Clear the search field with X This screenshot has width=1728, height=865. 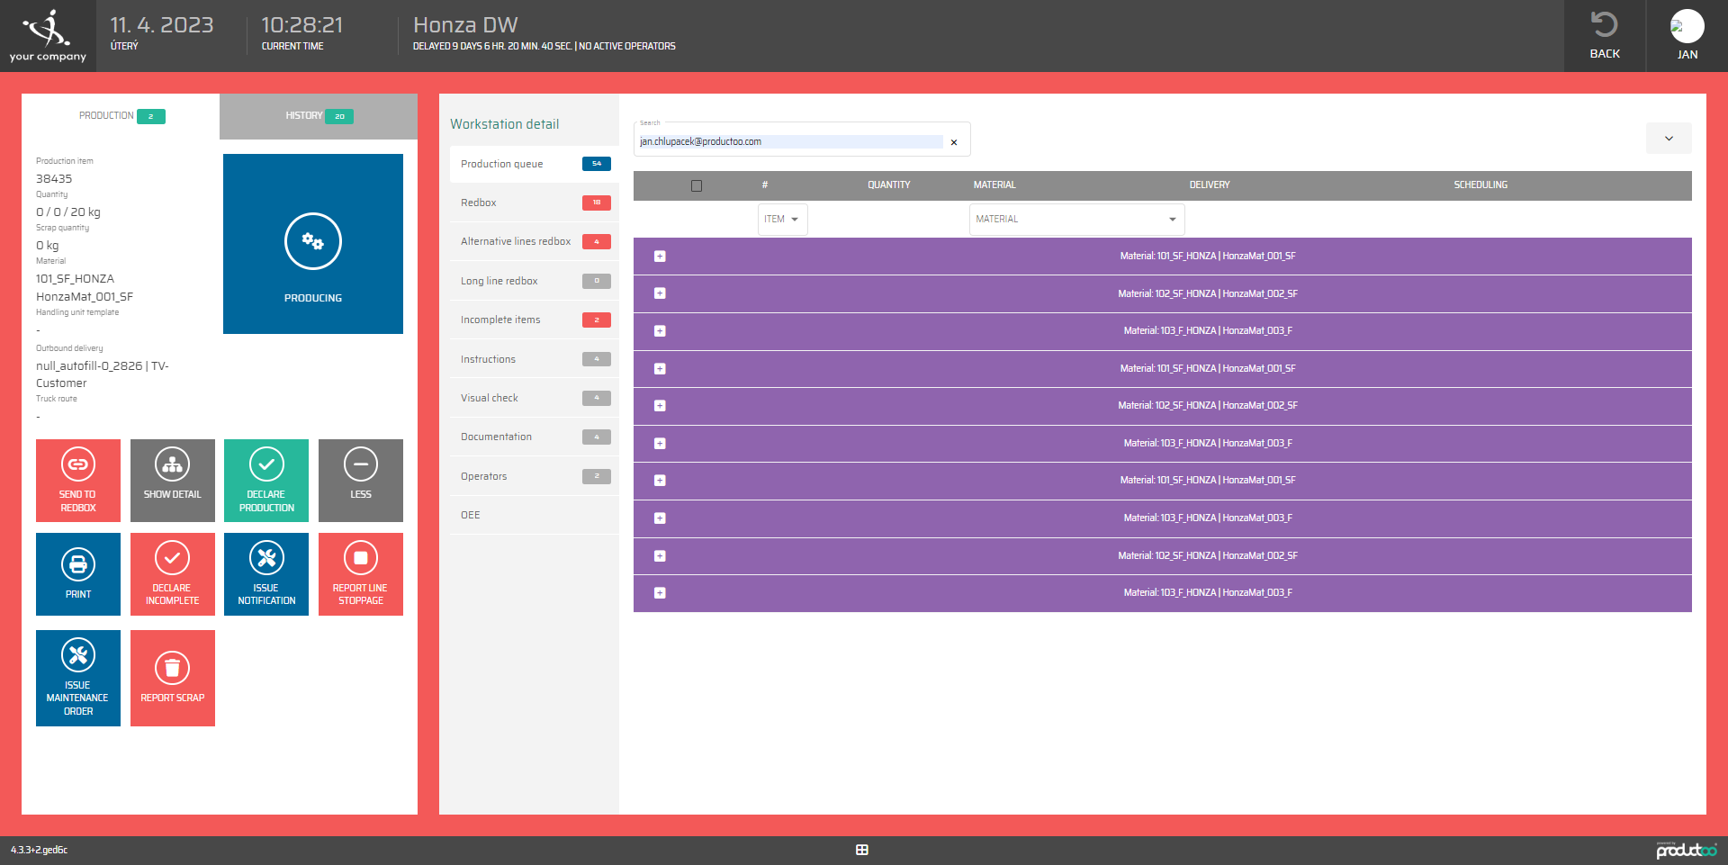point(954,142)
